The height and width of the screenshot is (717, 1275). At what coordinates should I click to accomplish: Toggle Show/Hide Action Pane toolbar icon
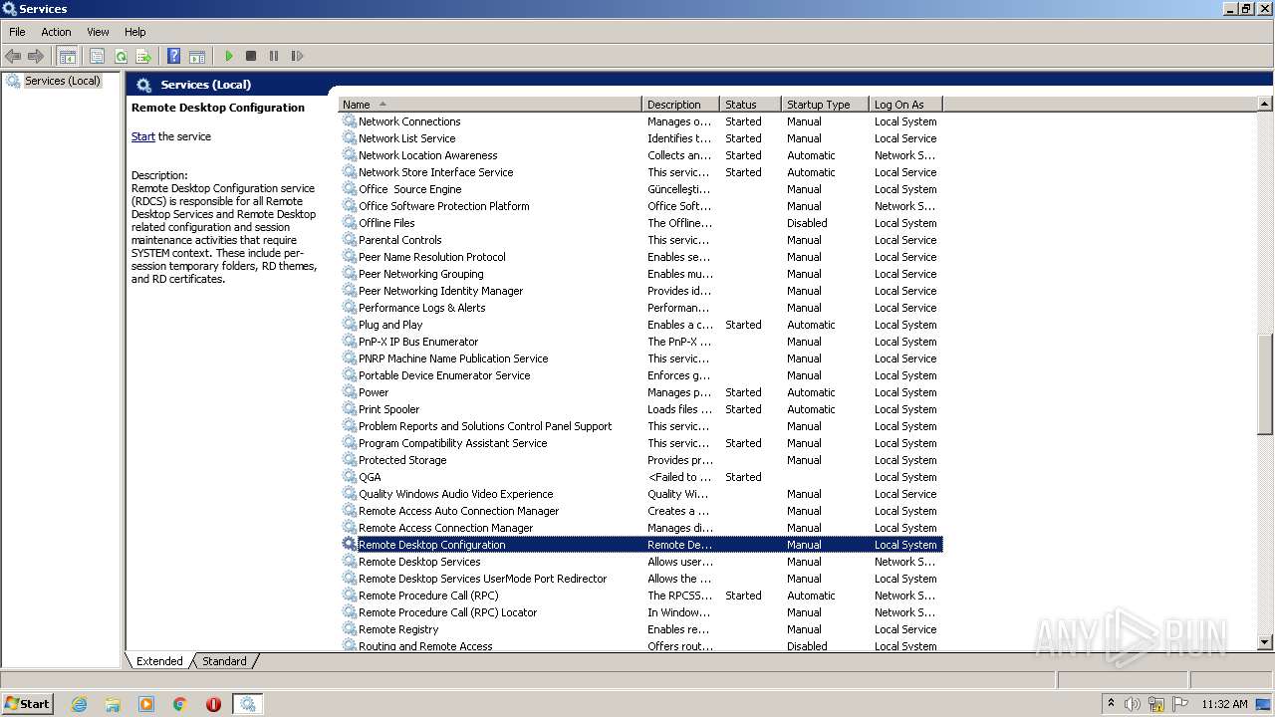[197, 56]
